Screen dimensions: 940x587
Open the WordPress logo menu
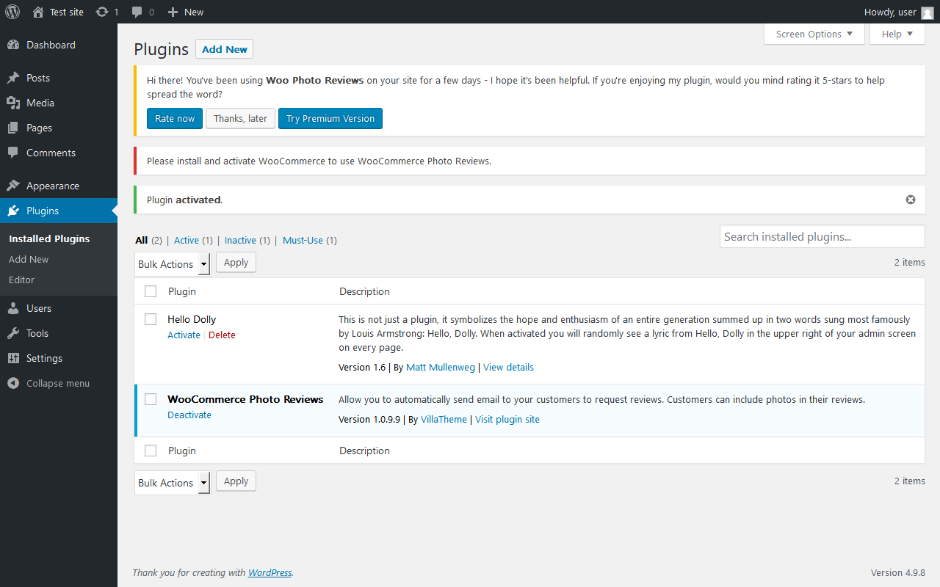pyautogui.click(x=12, y=12)
